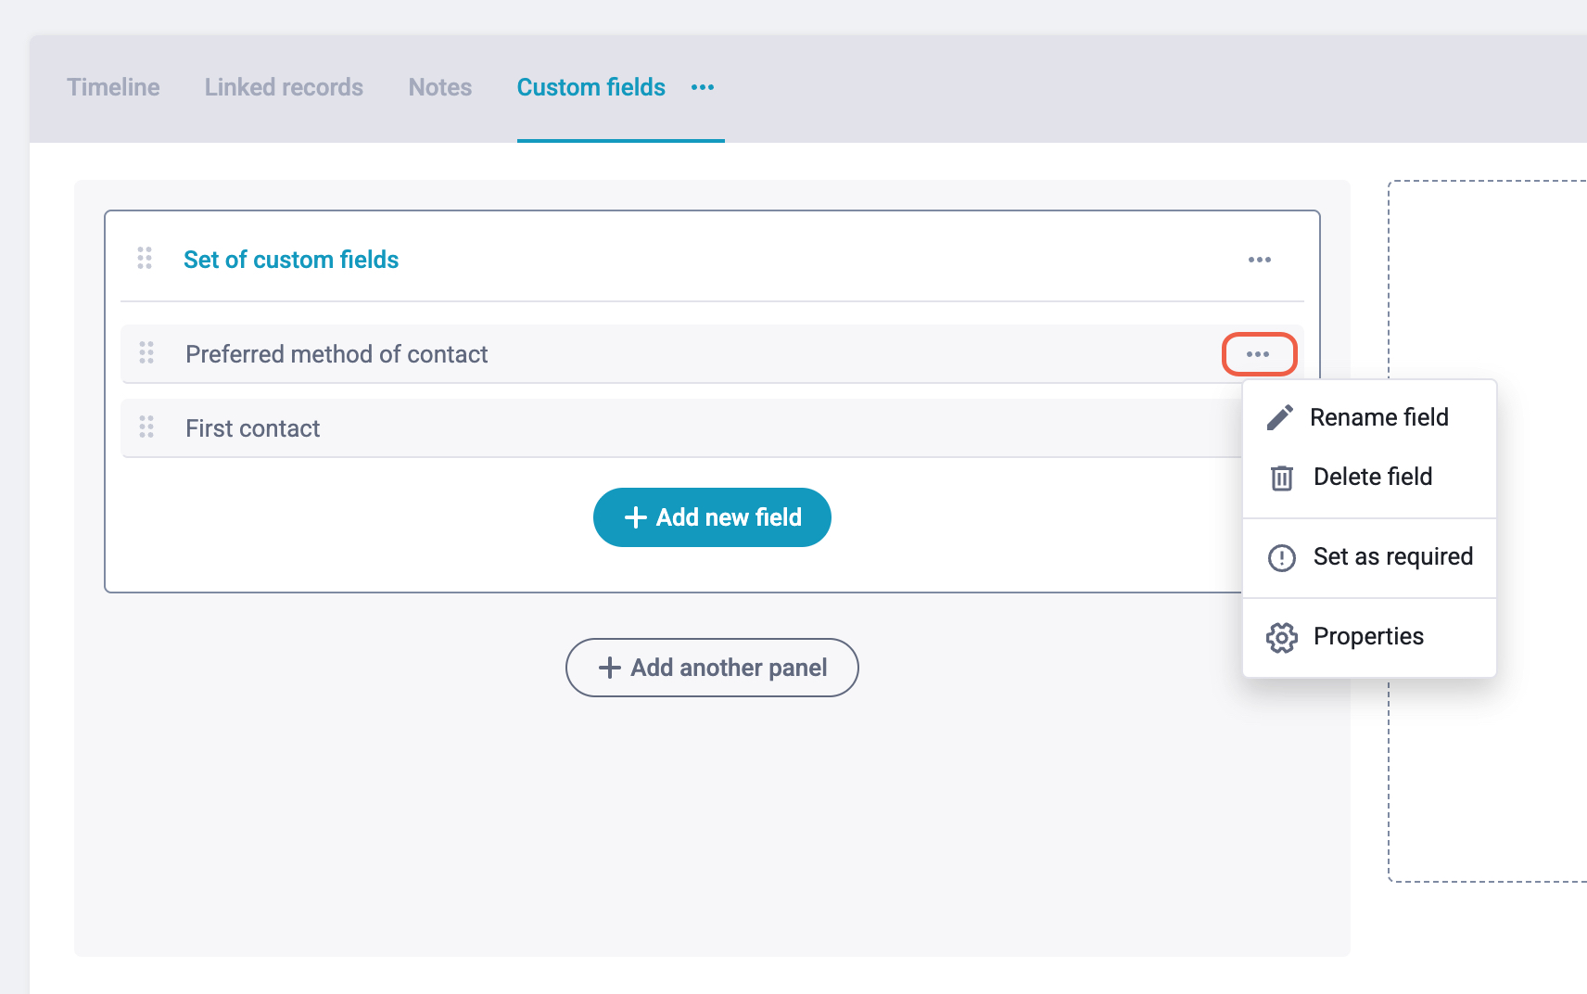Open the three-dot menu next to Custom fields tab
The image size is (1587, 994).
click(703, 87)
